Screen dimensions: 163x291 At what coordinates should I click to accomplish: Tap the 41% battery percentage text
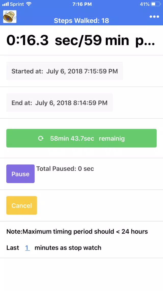click(x=145, y=4)
